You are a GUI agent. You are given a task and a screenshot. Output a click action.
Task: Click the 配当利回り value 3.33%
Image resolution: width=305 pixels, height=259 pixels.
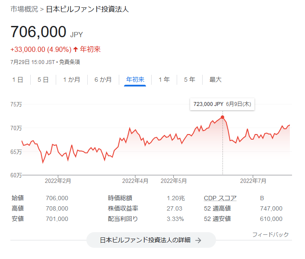tap(175, 219)
